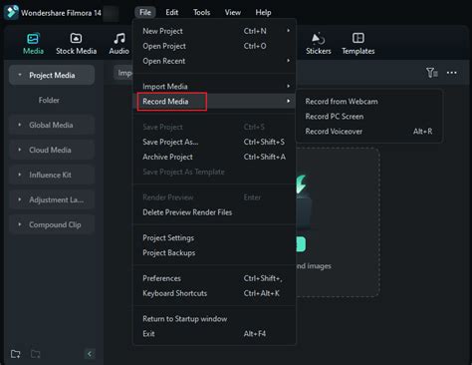Select Compound Clip in sidebar
The height and width of the screenshot is (365, 472).
pos(52,224)
